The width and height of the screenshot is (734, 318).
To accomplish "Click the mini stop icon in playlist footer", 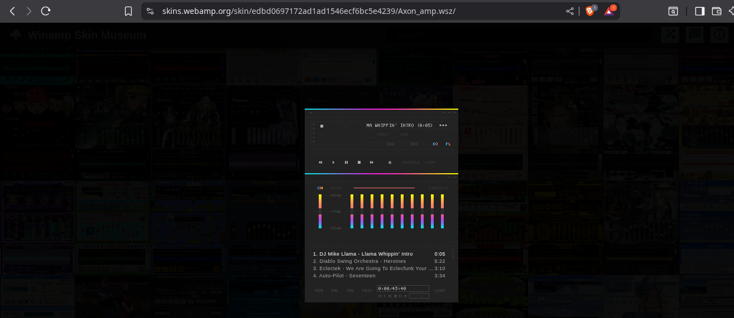I will click(x=395, y=296).
